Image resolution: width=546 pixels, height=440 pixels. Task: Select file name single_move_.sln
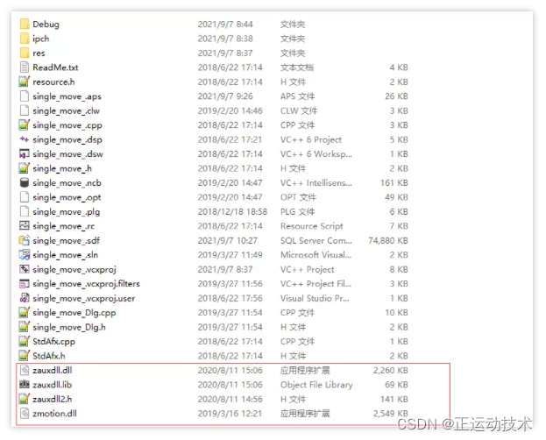66,255
